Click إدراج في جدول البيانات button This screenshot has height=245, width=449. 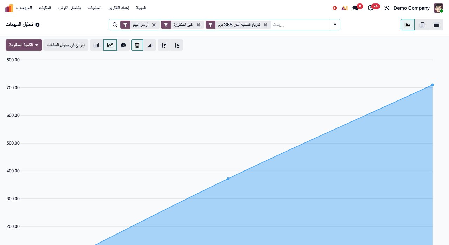click(66, 45)
